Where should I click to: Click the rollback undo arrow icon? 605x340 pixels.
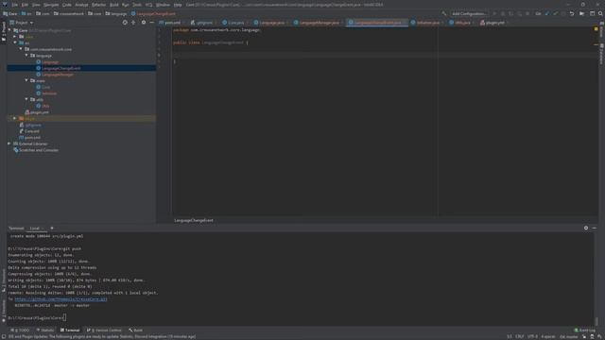[572, 13]
